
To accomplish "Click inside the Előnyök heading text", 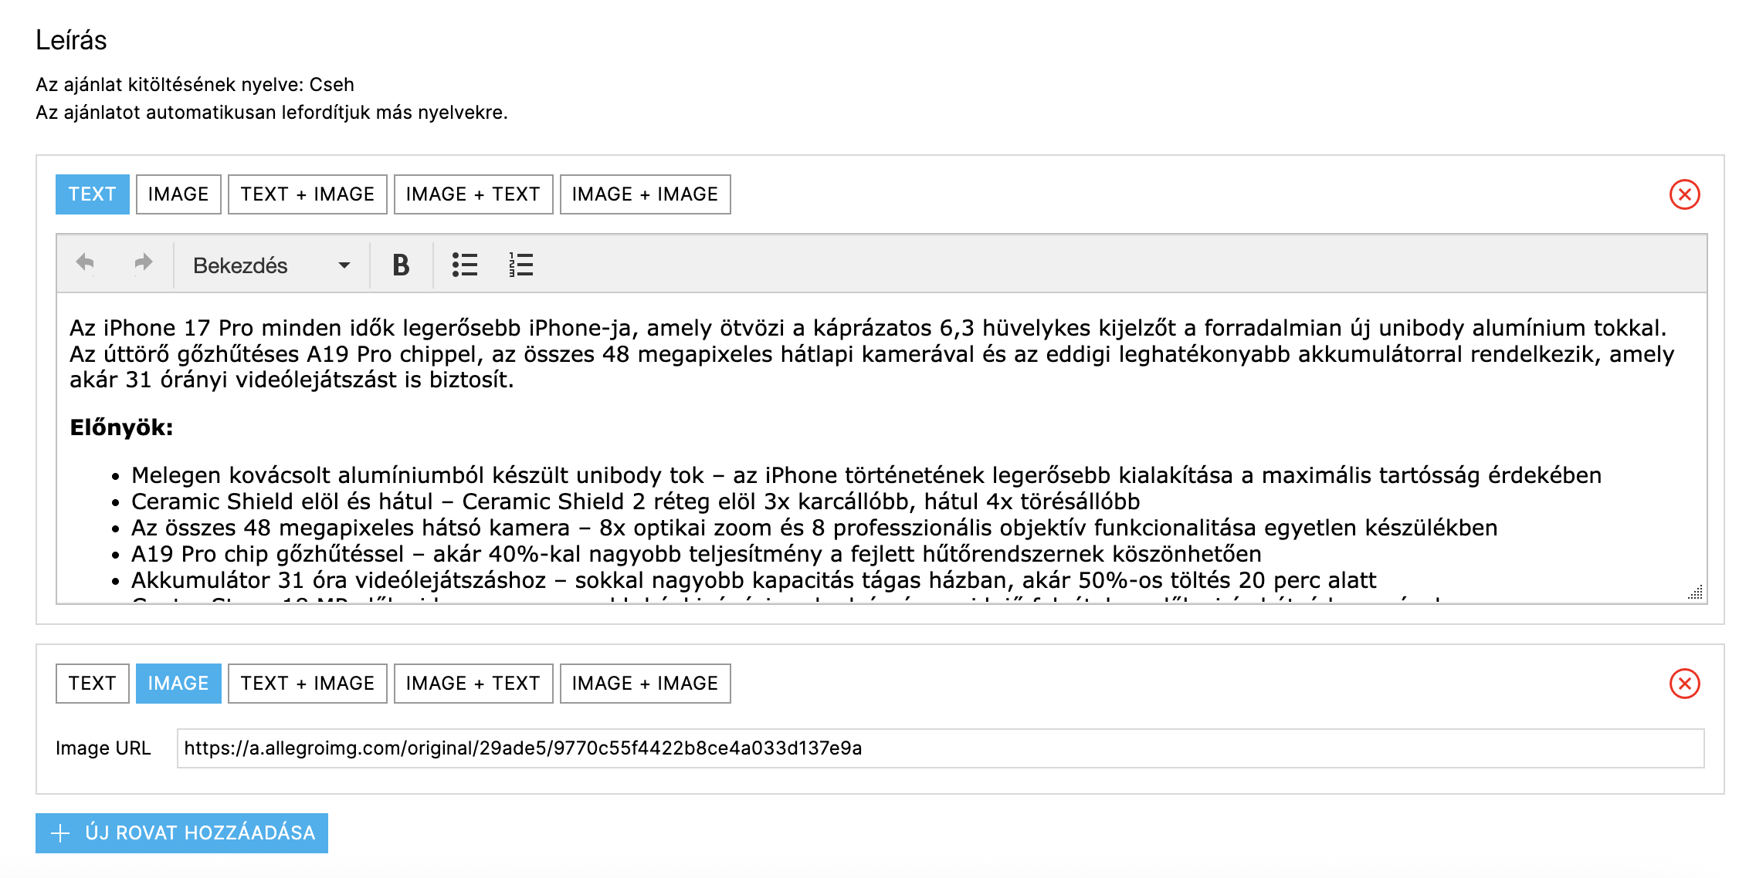I will point(121,427).
